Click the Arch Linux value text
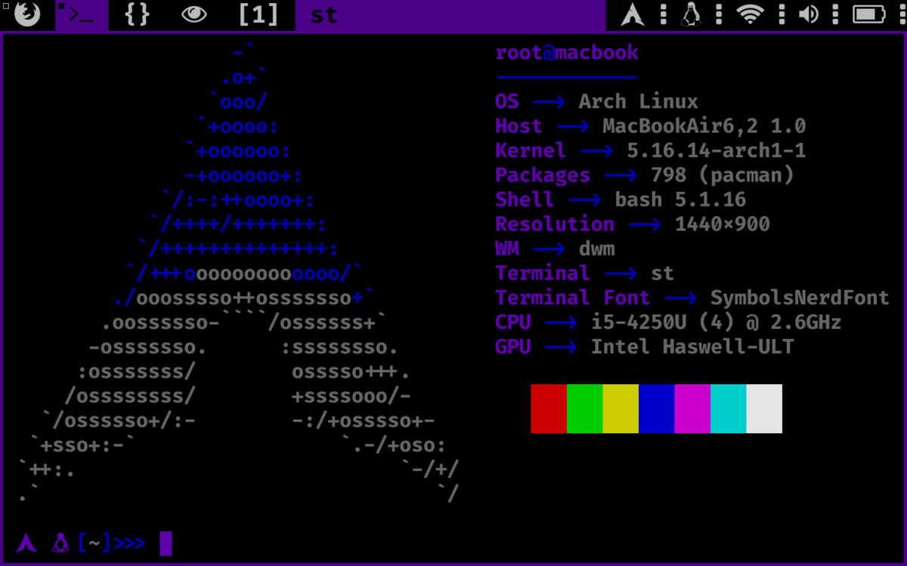The width and height of the screenshot is (907, 566). point(639,101)
